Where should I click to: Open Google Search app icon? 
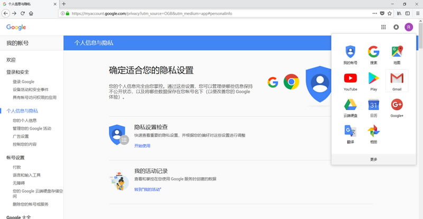(x=374, y=55)
